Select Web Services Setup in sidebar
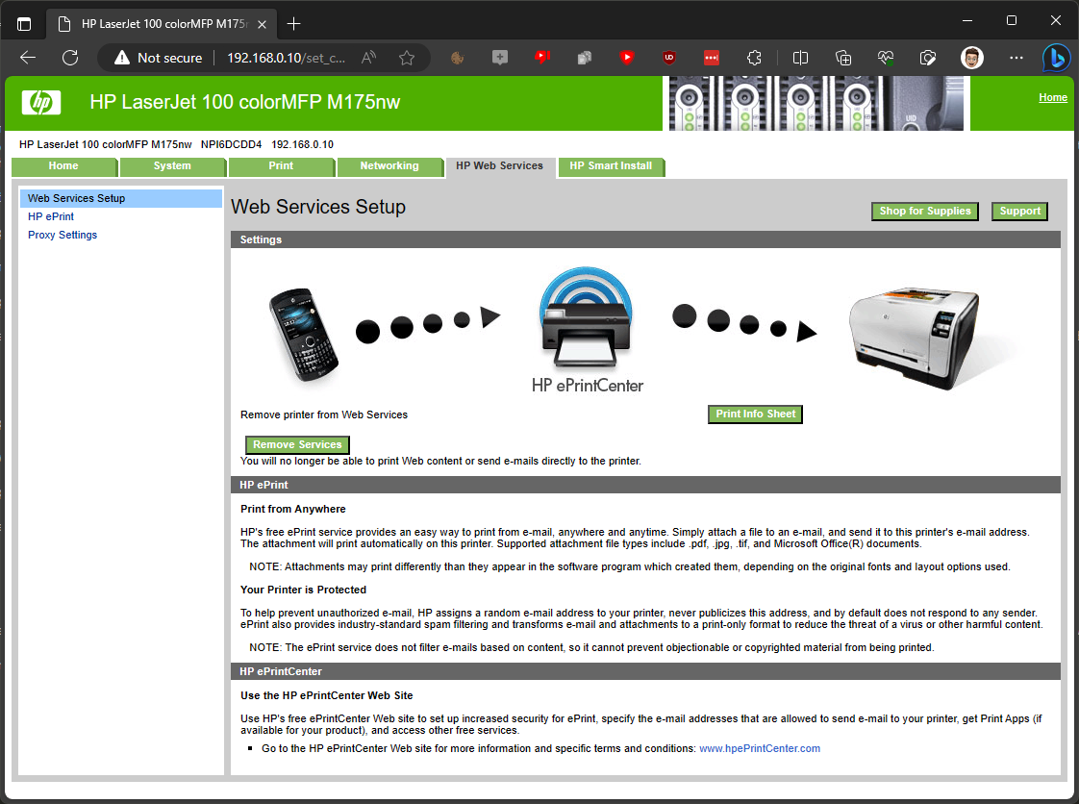This screenshot has height=804, width=1079. pyautogui.click(x=120, y=198)
